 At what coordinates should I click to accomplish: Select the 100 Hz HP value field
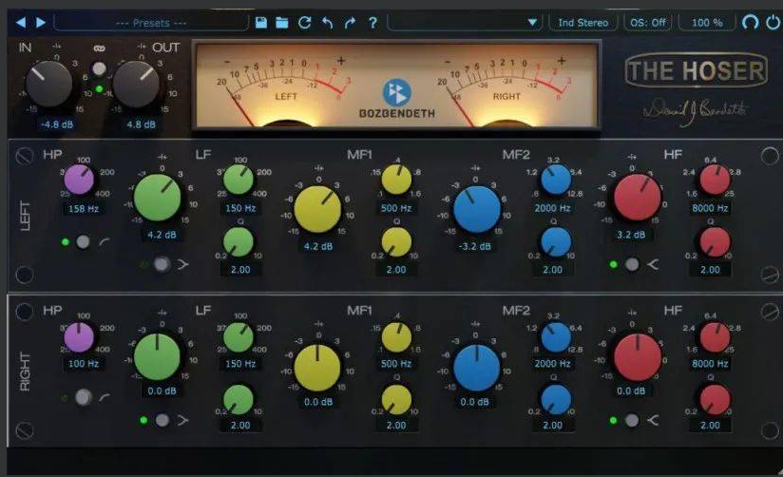tap(83, 364)
